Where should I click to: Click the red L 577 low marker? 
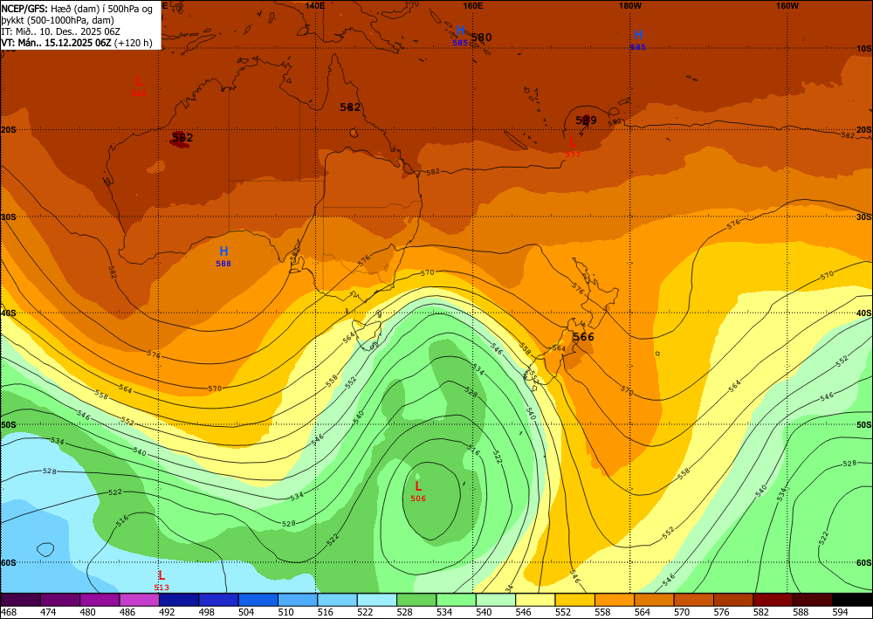tap(573, 148)
